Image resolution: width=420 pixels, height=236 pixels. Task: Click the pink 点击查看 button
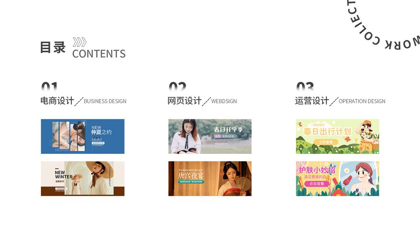click(x=316, y=184)
